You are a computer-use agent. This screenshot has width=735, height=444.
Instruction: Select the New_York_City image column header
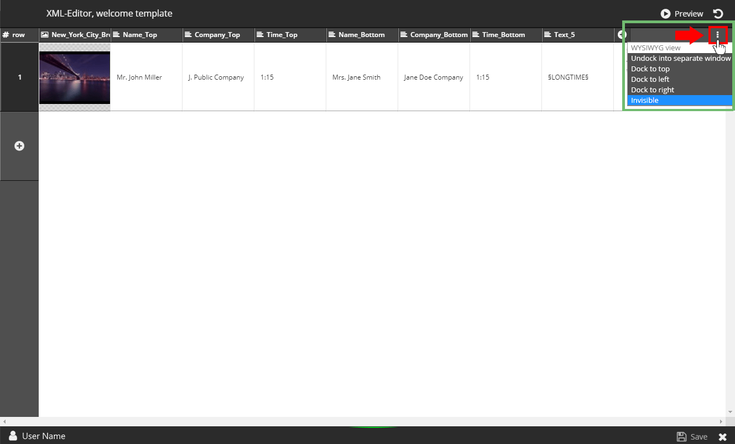point(75,35)
